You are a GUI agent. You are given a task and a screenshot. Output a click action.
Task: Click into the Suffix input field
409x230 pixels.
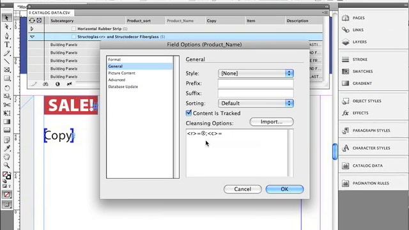point(256,93)
